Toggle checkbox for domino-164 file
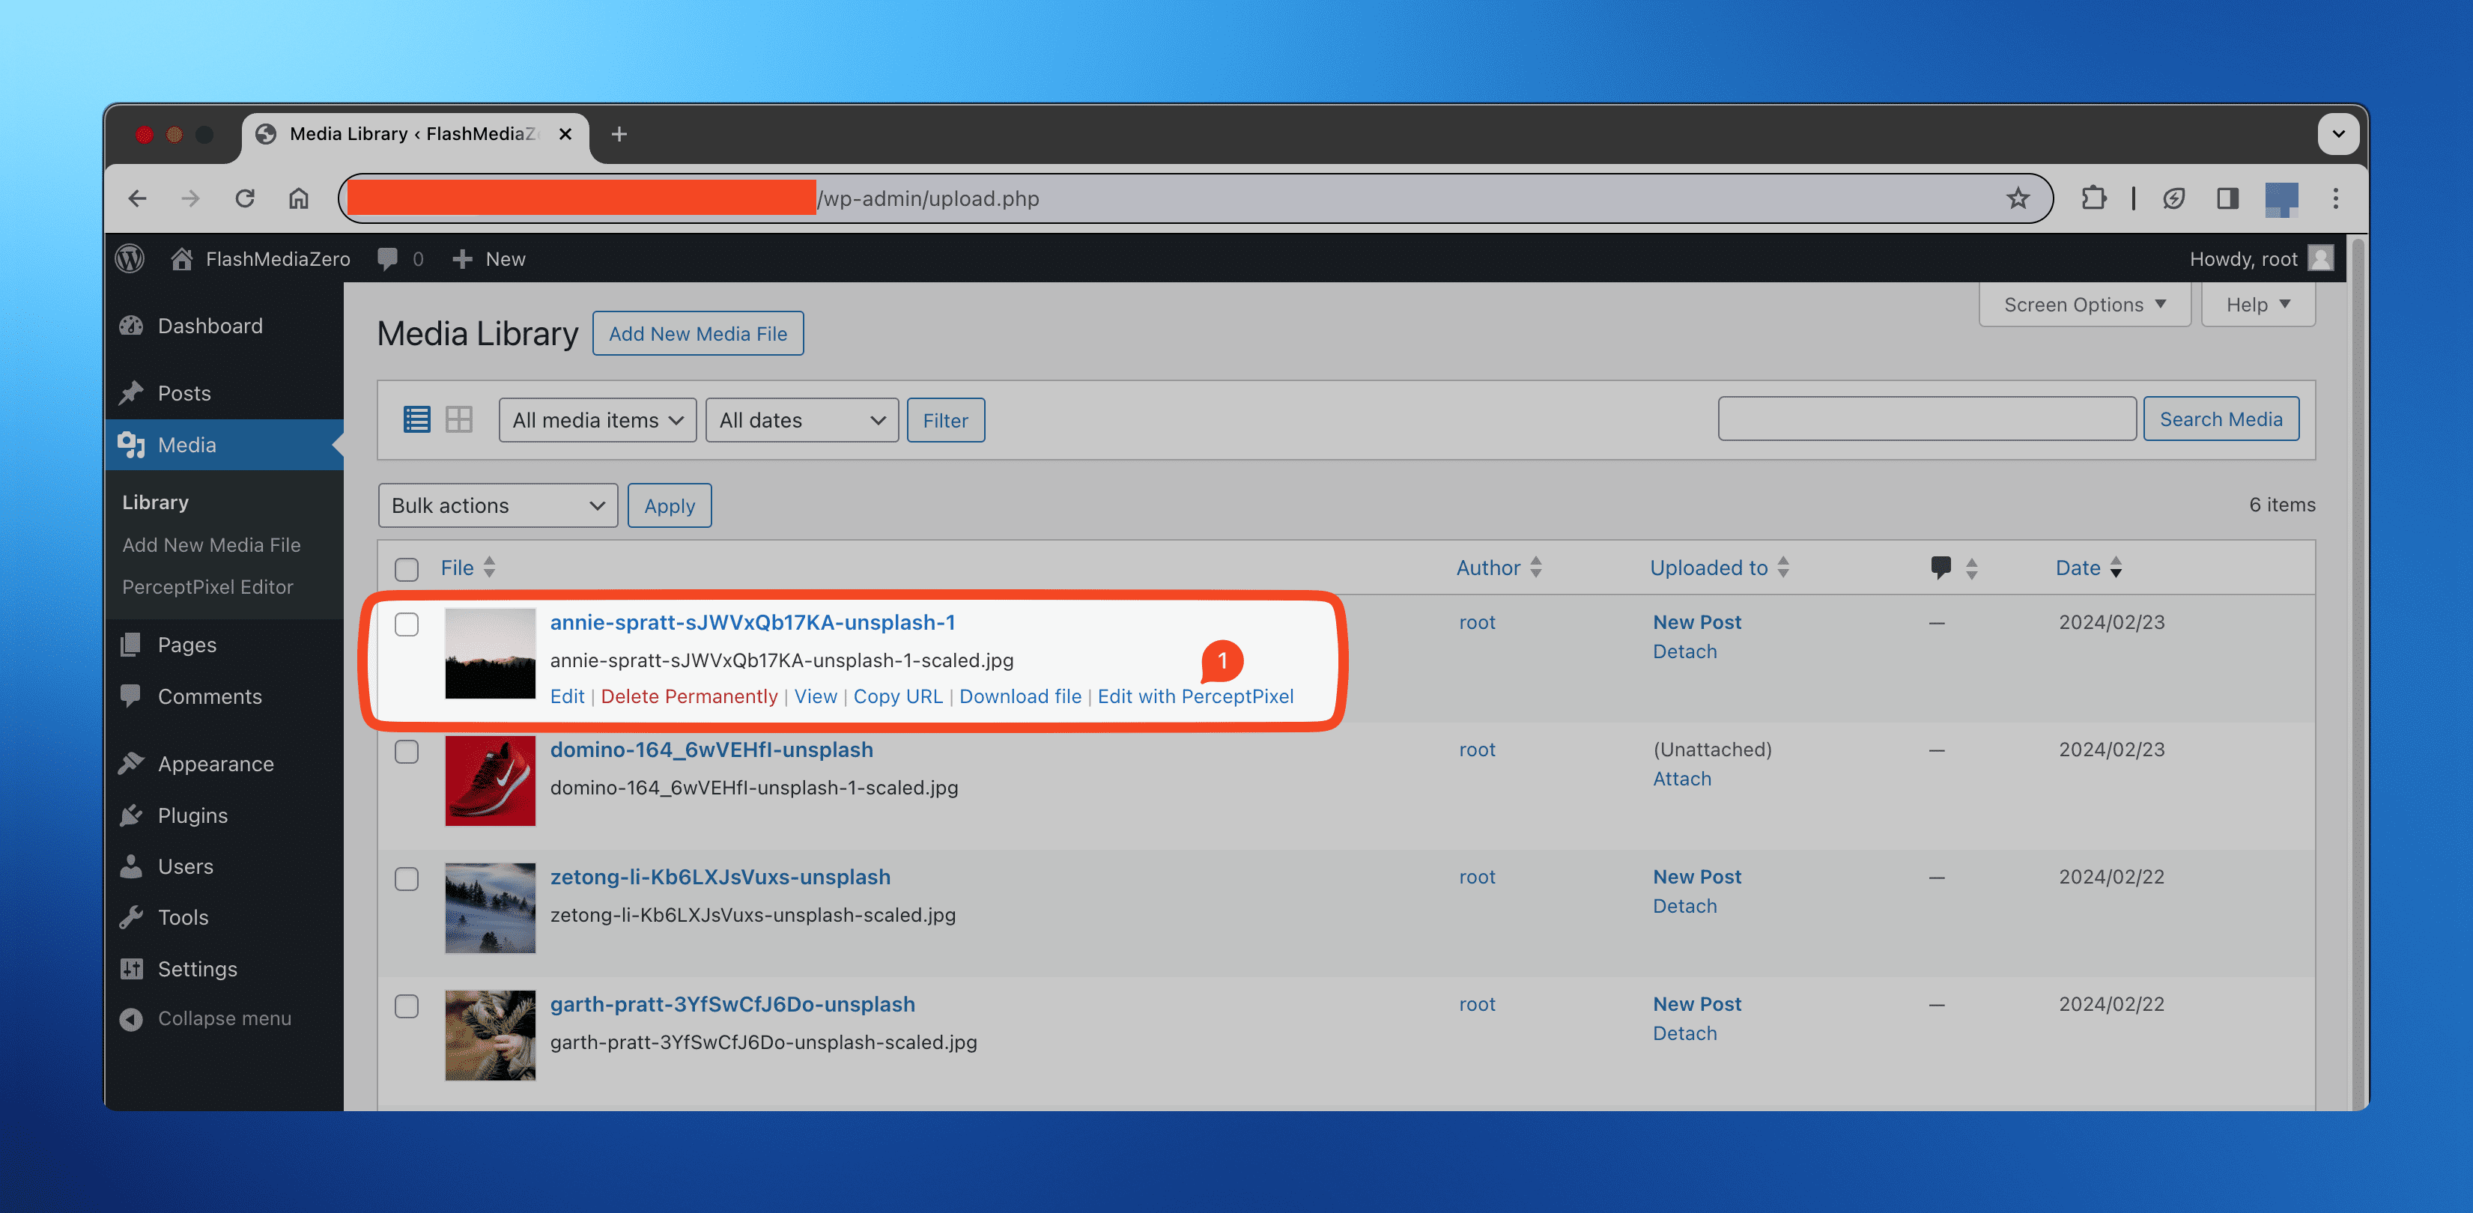The width and height of the screenshot is (2473, 1213). coord(407,751)
